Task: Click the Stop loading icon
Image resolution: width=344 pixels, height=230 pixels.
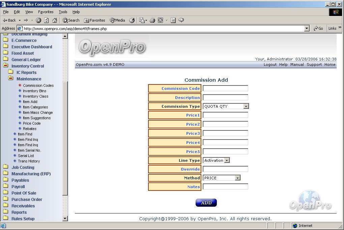Action: 38,20
